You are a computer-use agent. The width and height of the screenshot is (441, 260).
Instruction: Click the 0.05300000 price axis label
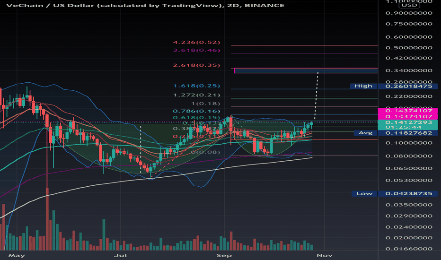(409, 180)
